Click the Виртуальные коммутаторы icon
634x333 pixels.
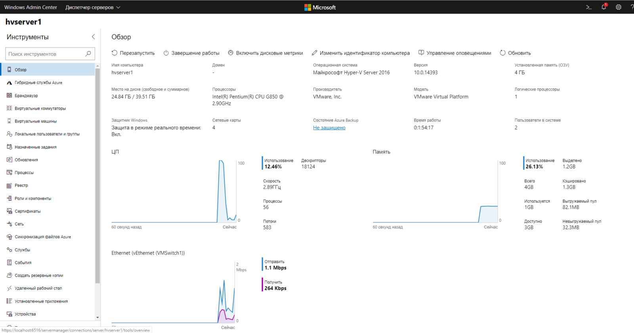coord(9,108)
